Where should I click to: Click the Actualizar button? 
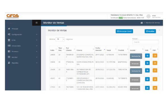(150, 31)
